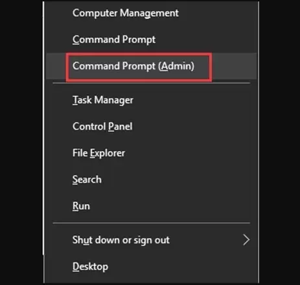
Task: Click the chevron arrow beside Shut down
Action: pyautogui.click(x=246, y=240)
